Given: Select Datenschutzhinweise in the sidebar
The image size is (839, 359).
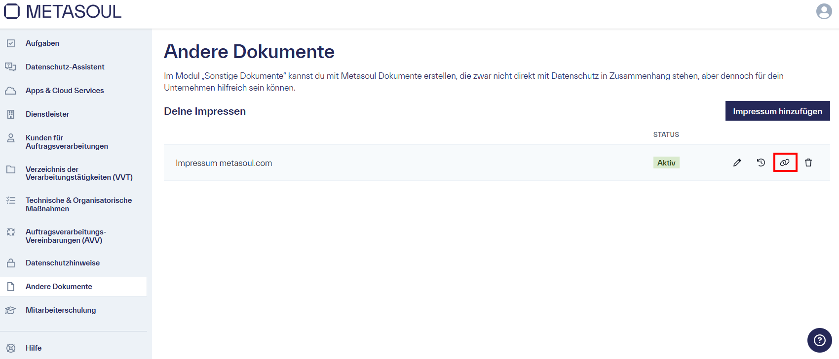Looking at the screenshot, I should pos(63,263).
